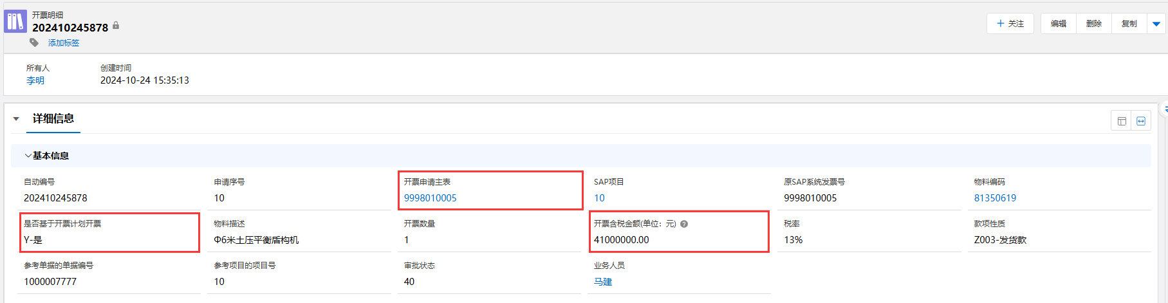The width and height of the screenshot is (1168, 303).
Task: Open material code link 81350619
Action: point(995,198)
